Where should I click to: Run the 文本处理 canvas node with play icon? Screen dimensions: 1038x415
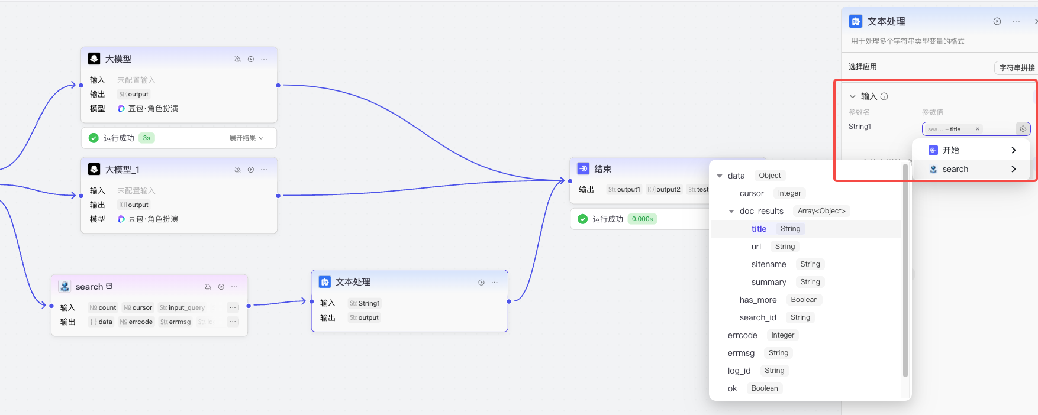pyautogui.click(x=481, y=283)
